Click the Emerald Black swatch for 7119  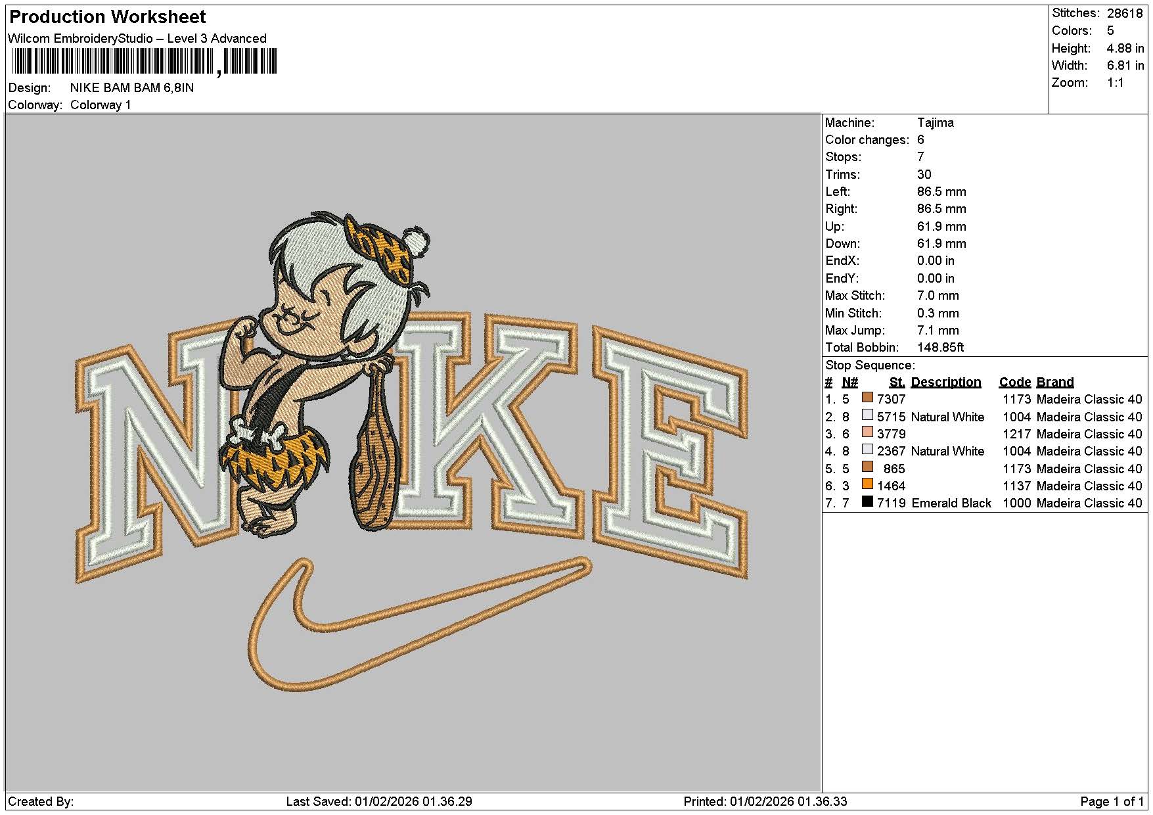(x=867, y=501)
